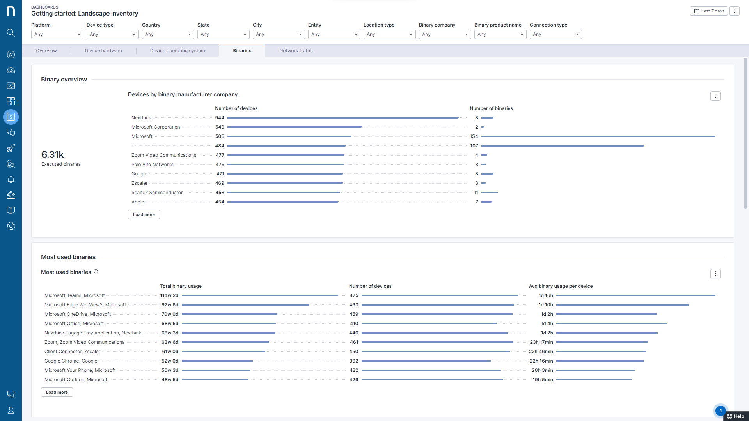The height and width of the screenshot is (421, 749).
Task: Click the Zscaler manufacturer row label
Action: tap(139, 183)
